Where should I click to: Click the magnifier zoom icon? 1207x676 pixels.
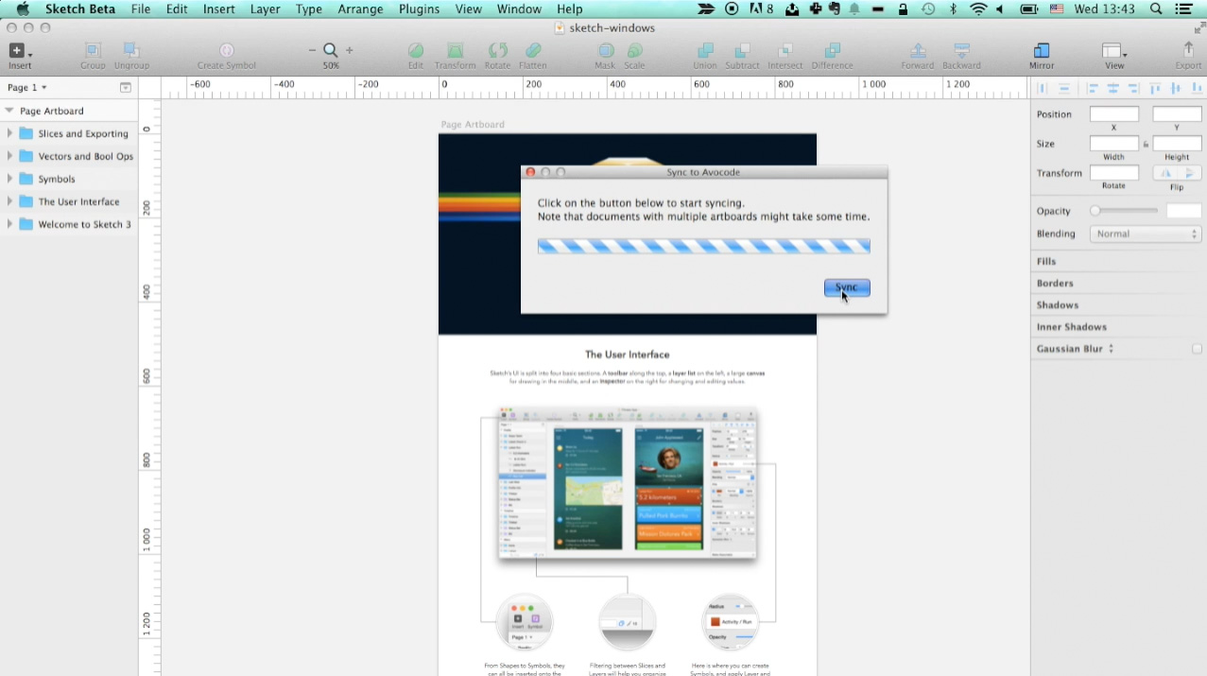click(x=331, y=50)
